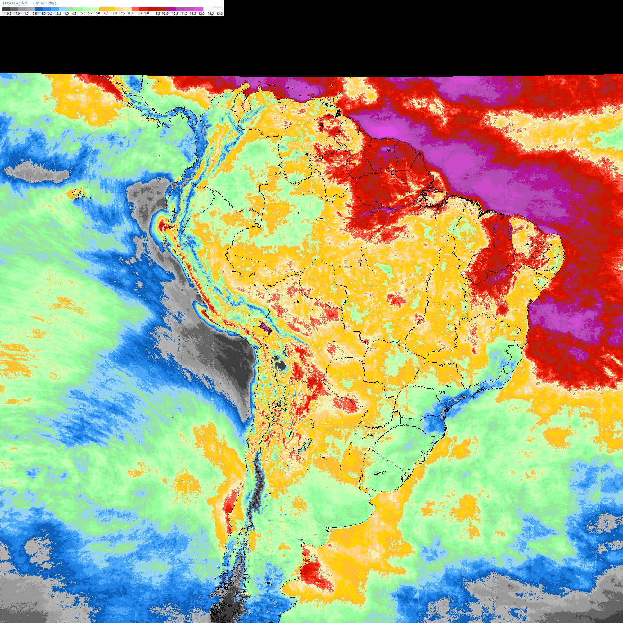Select the 9.5 legend value

click(158, 14)
